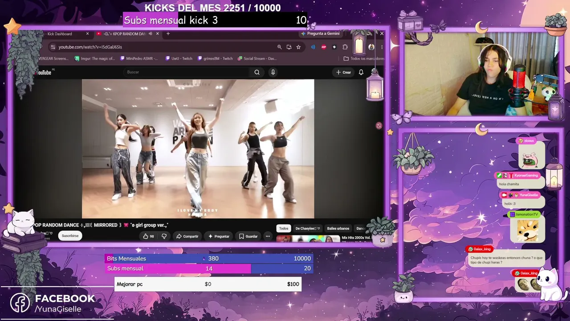This screenshot has height=321, width=570.
Task: Save the video with Guardar
Action: tap(248, 236)
